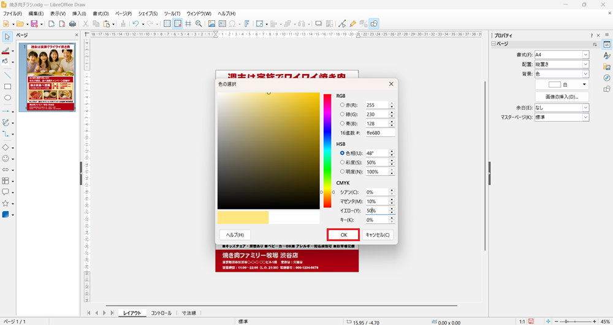Click the 16進数 hex value field

click(380, 133)
